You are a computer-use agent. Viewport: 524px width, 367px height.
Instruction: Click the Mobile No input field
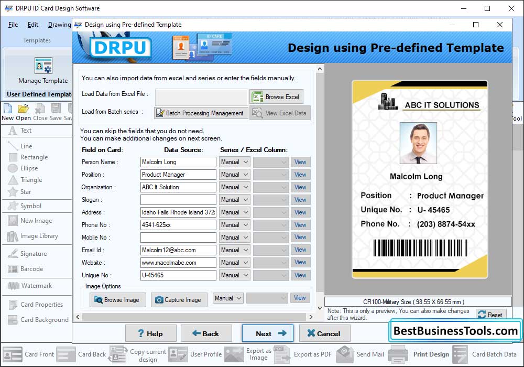click(x=178, y=238)
